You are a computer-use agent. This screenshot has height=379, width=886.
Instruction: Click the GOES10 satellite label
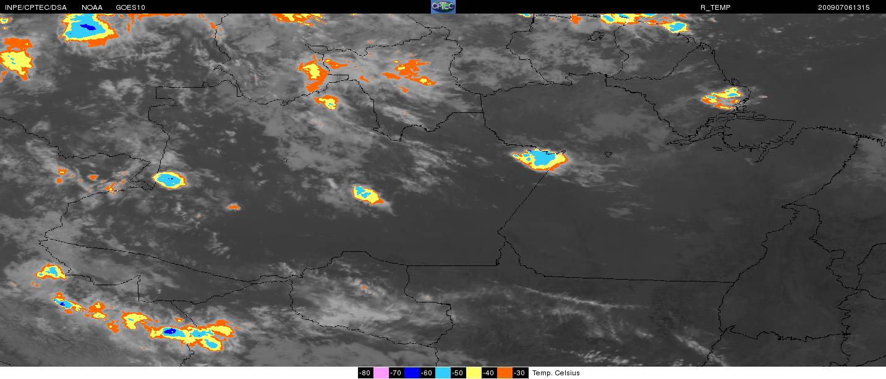coord(130,7)
